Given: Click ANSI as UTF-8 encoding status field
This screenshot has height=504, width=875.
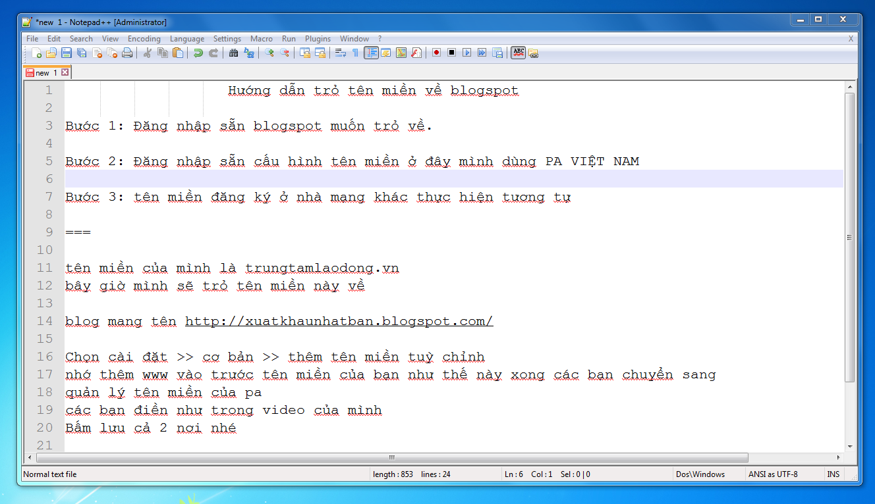Looking at the screenshot, I should [773, 474].
